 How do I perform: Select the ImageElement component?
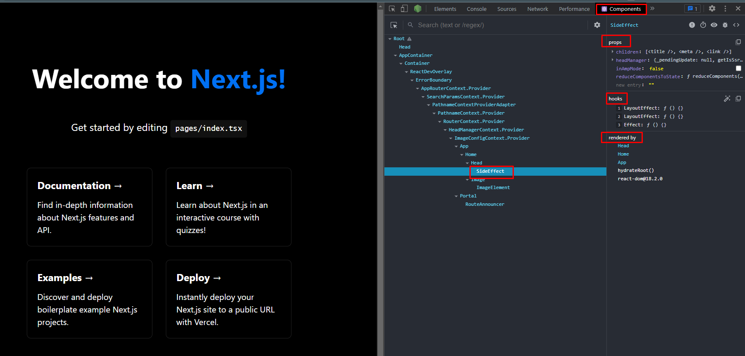(x=493, y=188)
